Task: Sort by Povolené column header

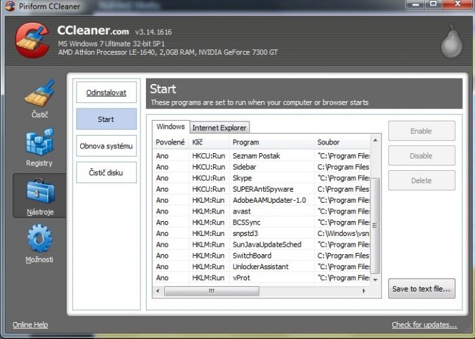Action: click(x=170, y=142)
